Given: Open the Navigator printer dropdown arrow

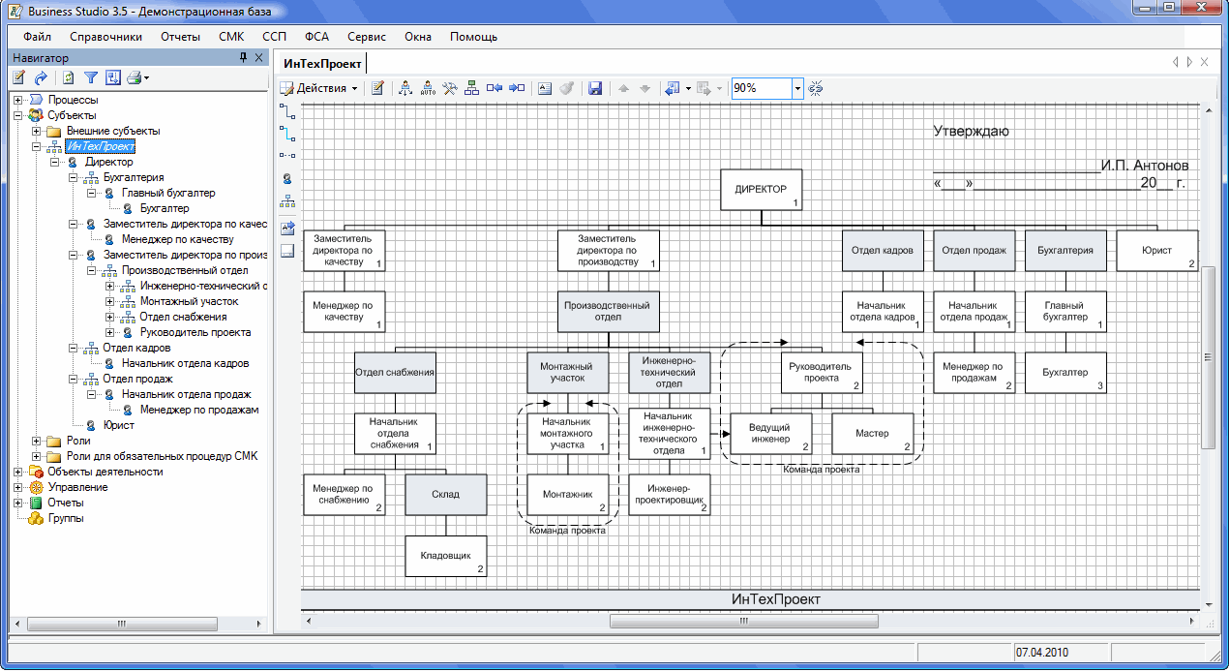Looking at the screenshot, I should 147,77.
